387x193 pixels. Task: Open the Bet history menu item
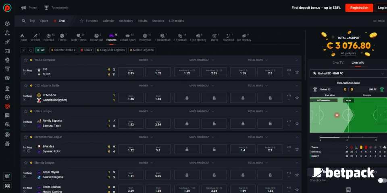(126, 21)
